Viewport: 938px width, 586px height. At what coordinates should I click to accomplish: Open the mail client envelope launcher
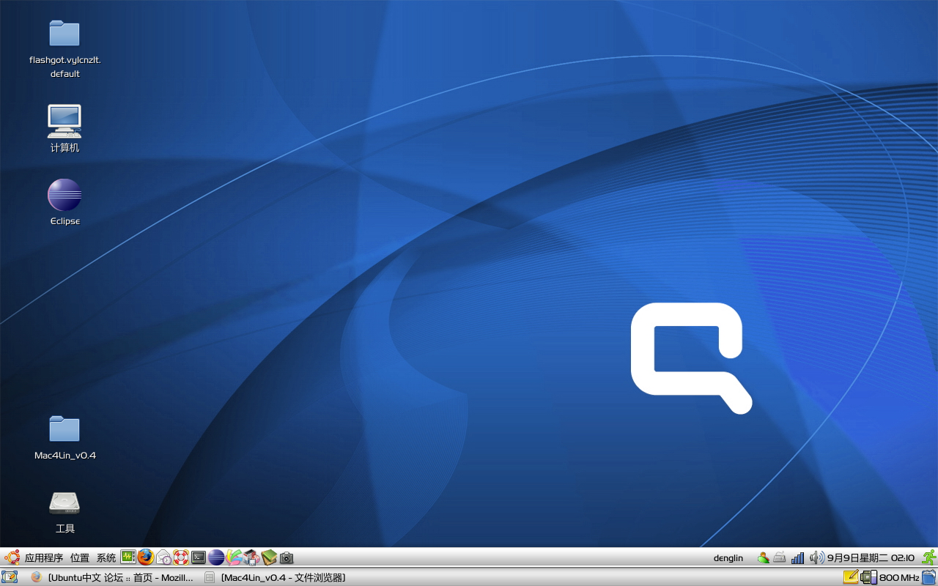coord(163,557)
